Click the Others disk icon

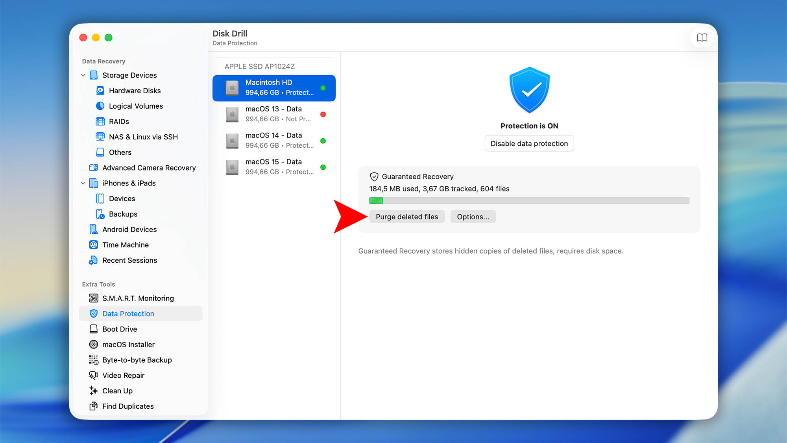100,152
